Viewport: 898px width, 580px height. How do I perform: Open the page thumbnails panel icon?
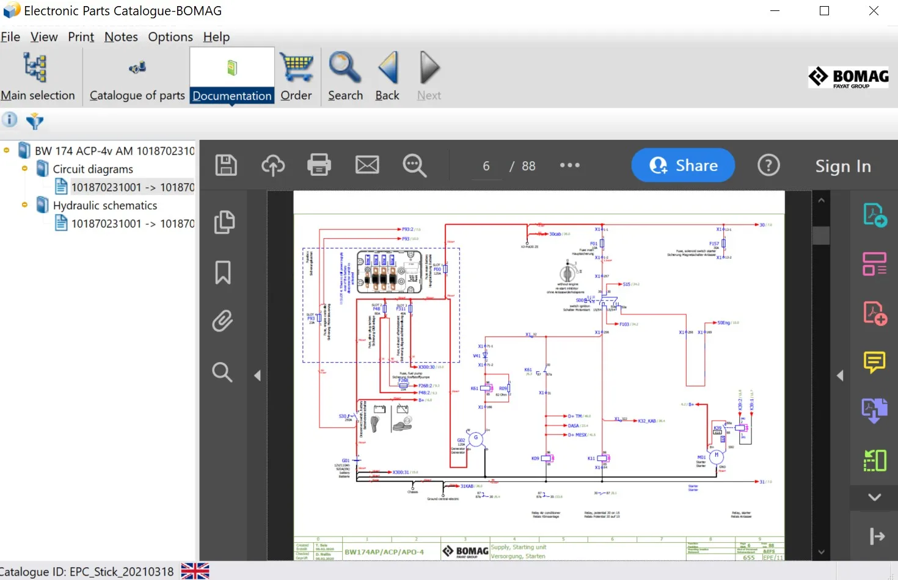click(x=224, y=222)
